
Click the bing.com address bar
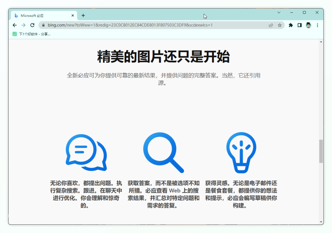coord(154,25)
